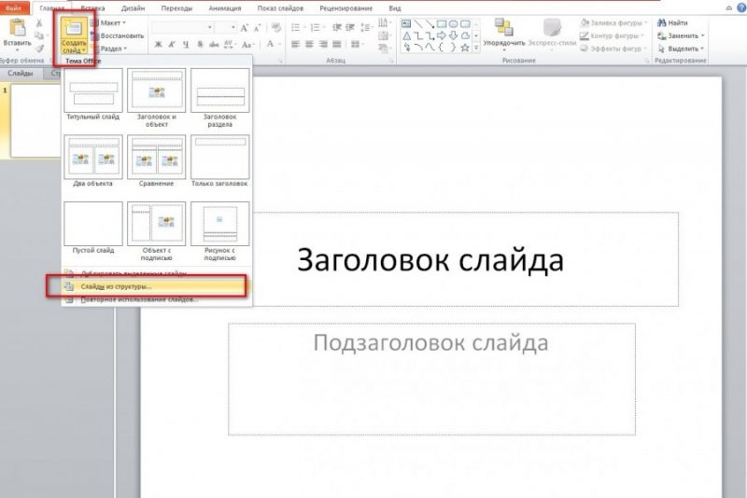Switch to the Дизайн ribbon tab
Image resolution: width=747 pixels, height=498 pixels.
133,7
